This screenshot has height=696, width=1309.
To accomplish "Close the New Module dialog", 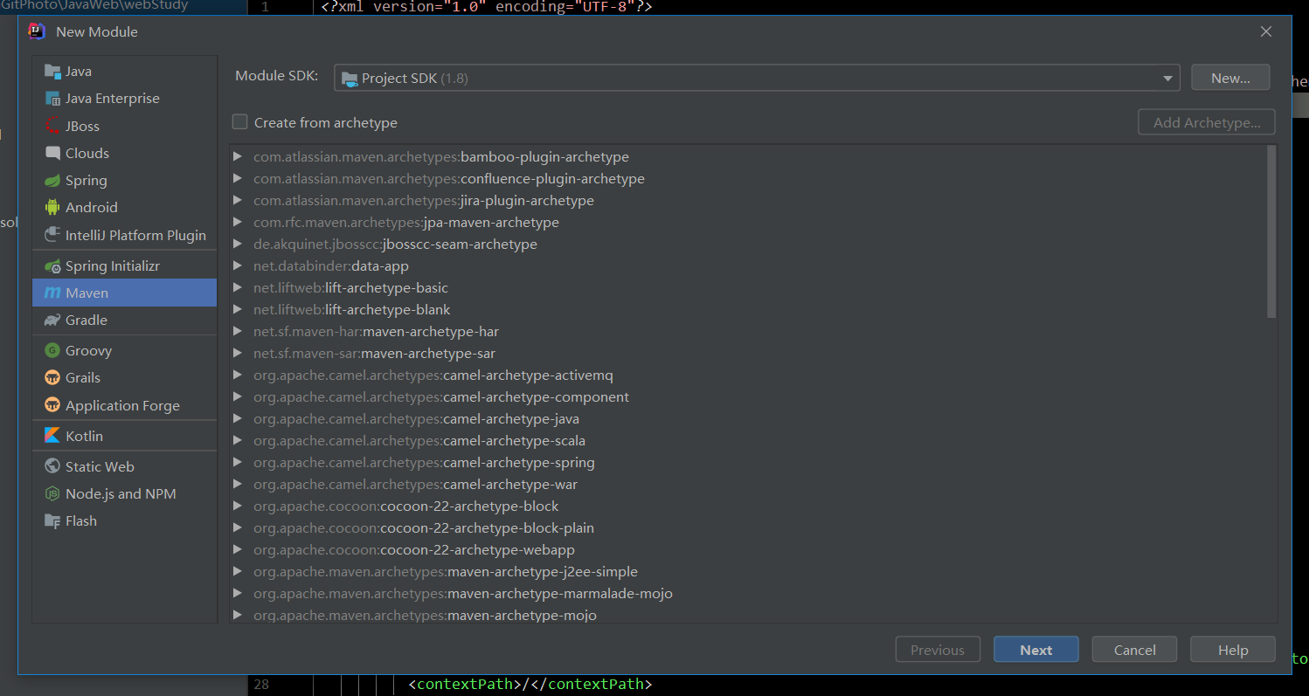I will pyautogui.click(x=1266, y=31).
